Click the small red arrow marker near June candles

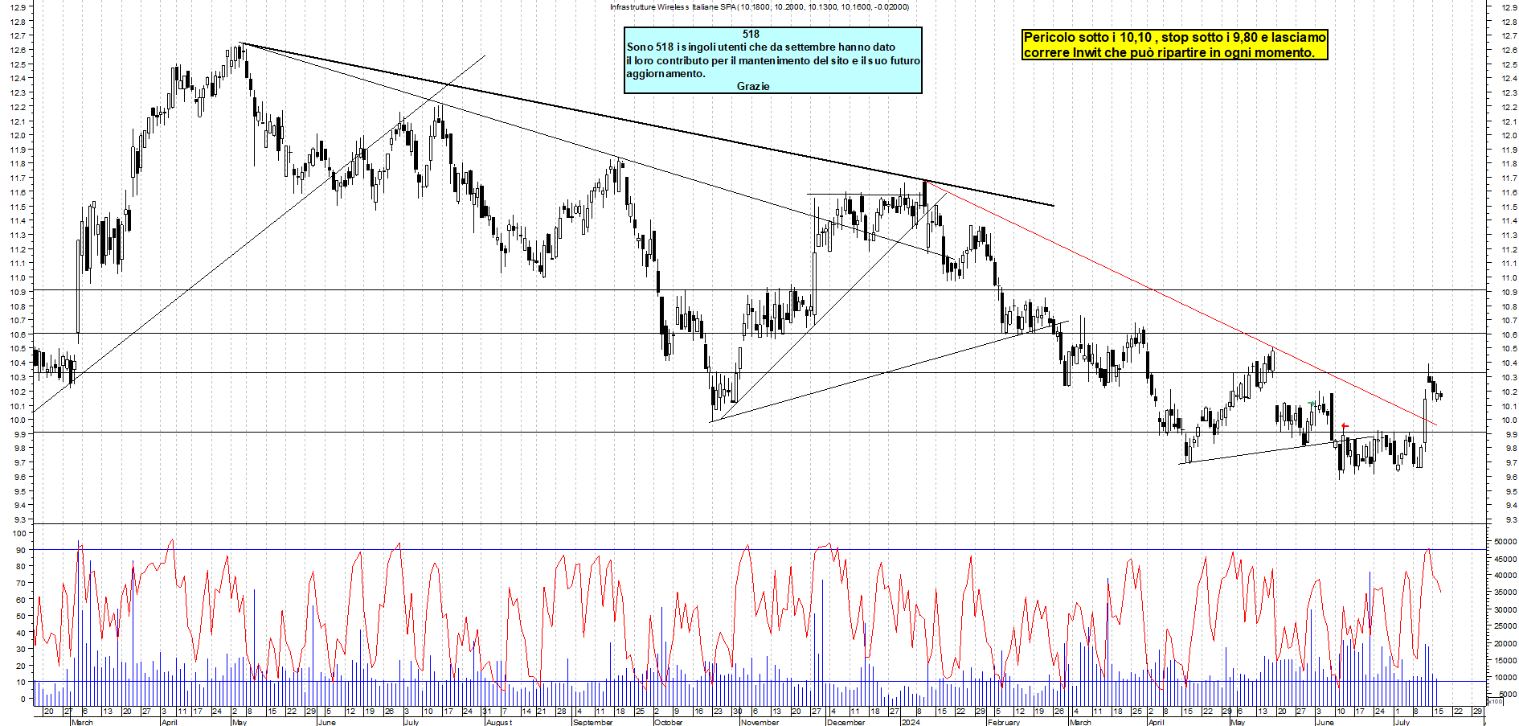(1345, 426)
